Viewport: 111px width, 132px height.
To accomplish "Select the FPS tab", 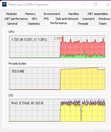I will pos(46,19).
